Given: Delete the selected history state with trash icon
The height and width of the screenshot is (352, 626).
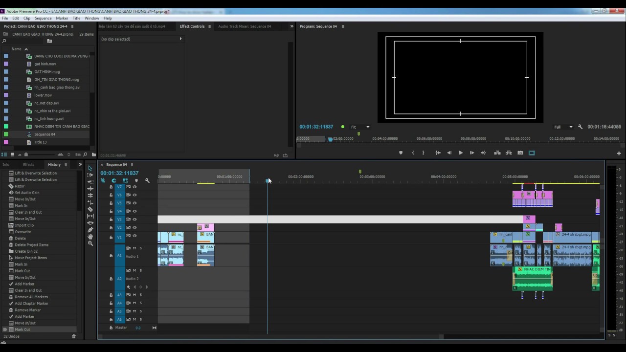Looking at the screenshot, I should [74, 336].
